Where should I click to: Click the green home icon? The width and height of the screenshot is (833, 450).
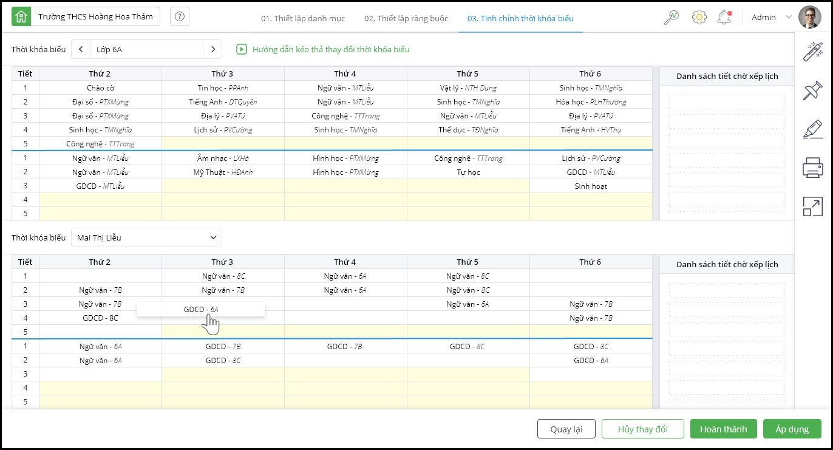(x=21, y=17)
